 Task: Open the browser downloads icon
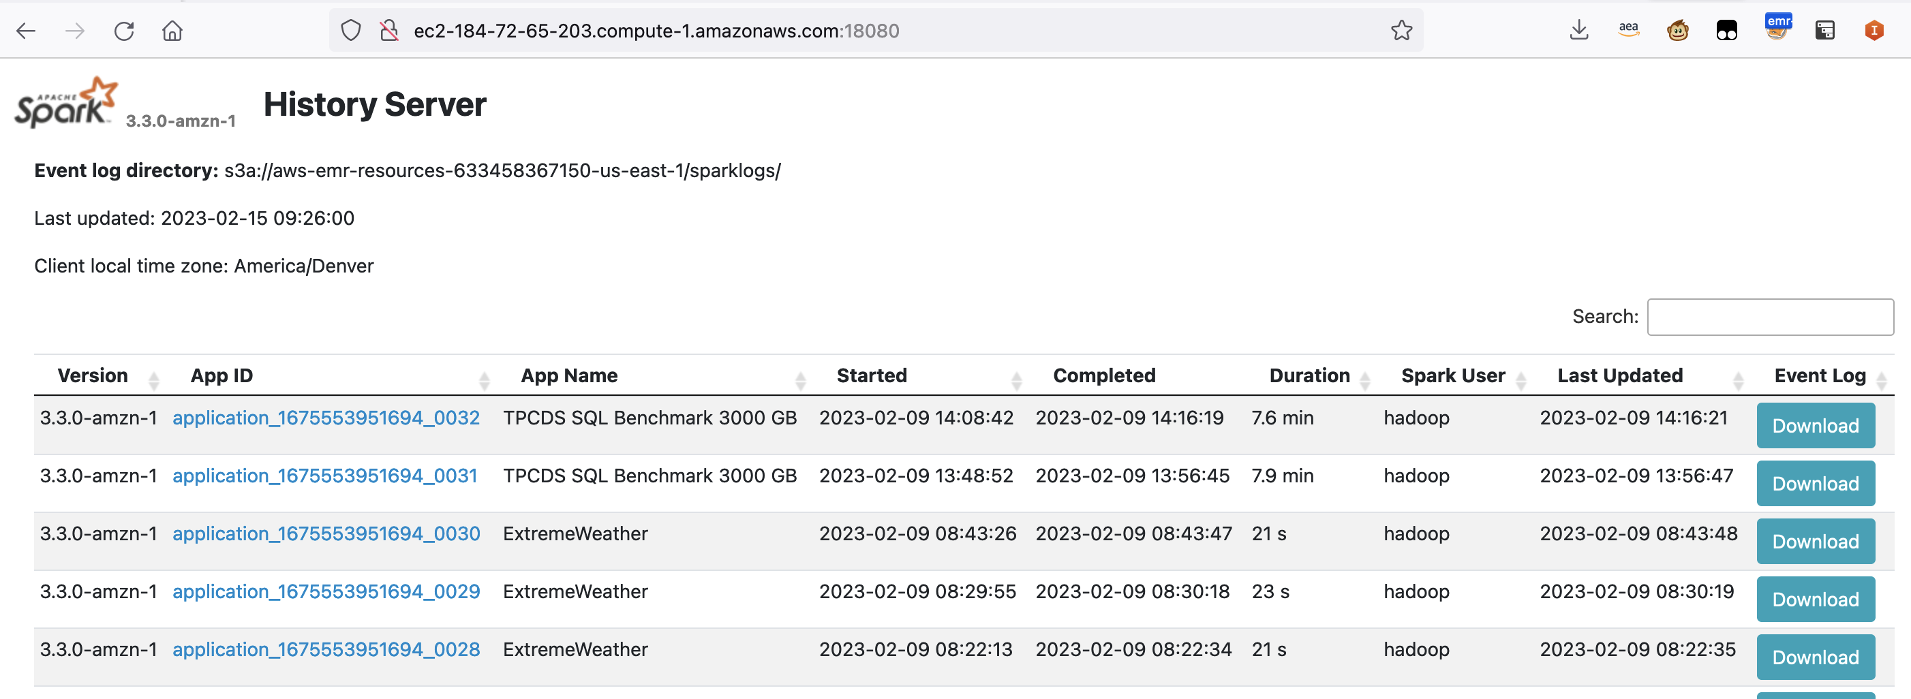click(x=1578, y=31)
